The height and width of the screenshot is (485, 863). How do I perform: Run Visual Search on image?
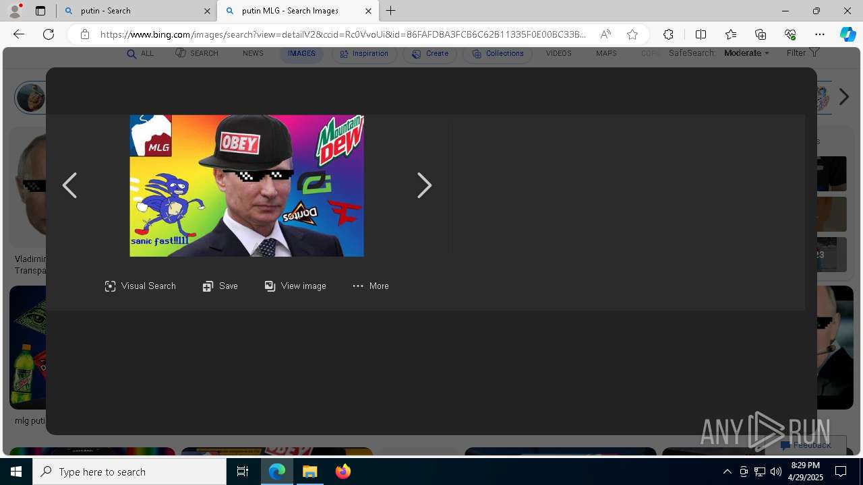140,286
